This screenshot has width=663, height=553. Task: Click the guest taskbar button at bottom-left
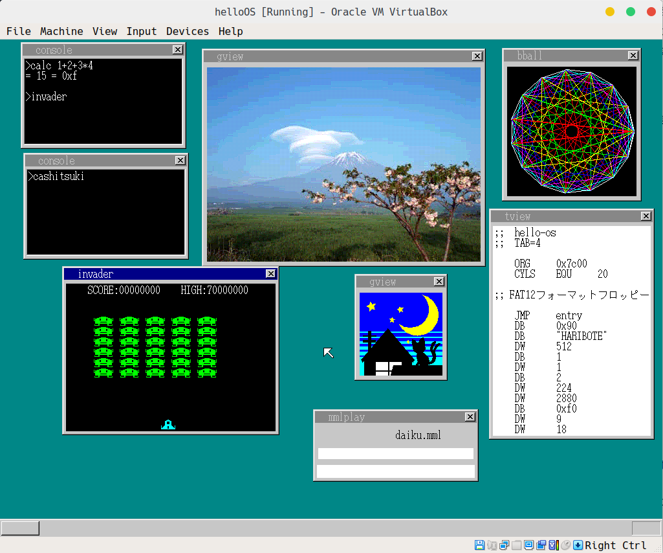(20, 528)
